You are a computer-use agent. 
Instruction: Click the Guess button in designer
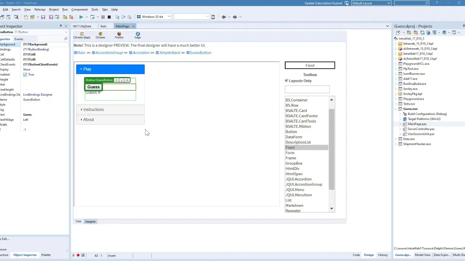[x=93, y=87]
